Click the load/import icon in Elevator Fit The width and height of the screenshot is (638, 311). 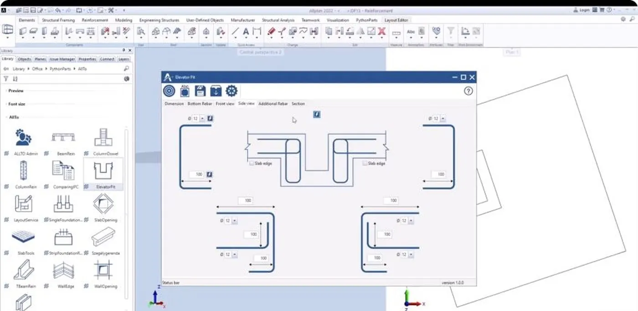tap(216, 91)
